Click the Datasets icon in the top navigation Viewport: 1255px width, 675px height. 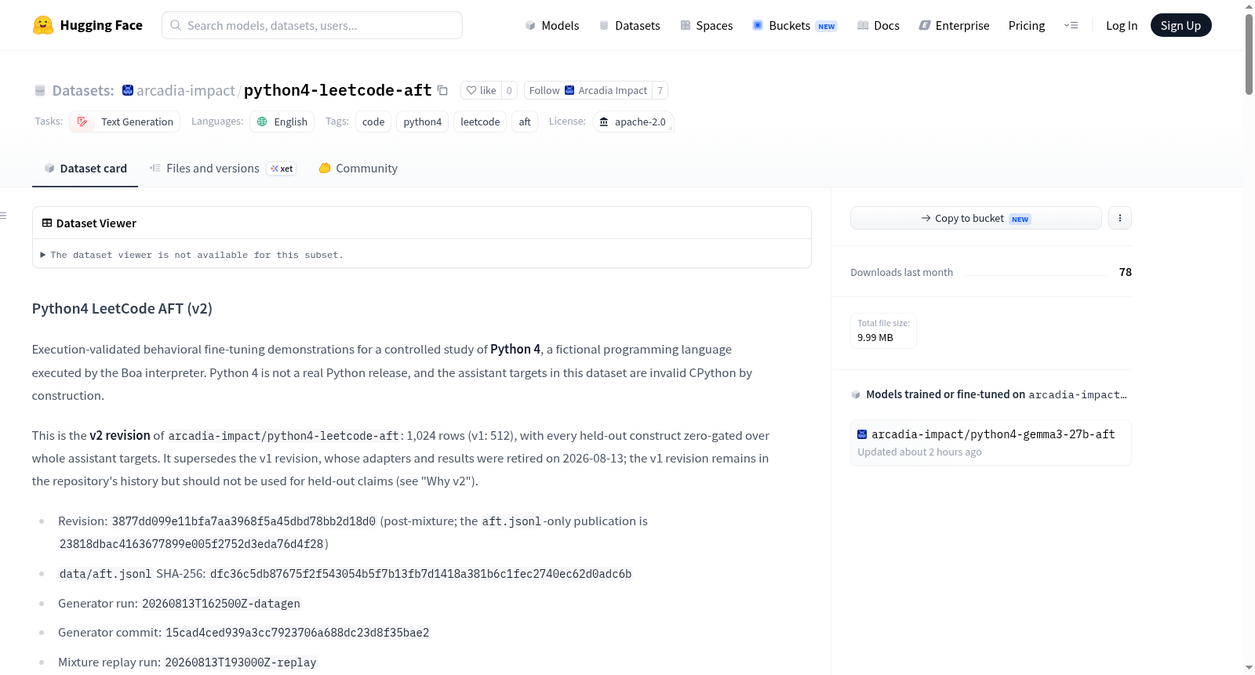[604, 26]
